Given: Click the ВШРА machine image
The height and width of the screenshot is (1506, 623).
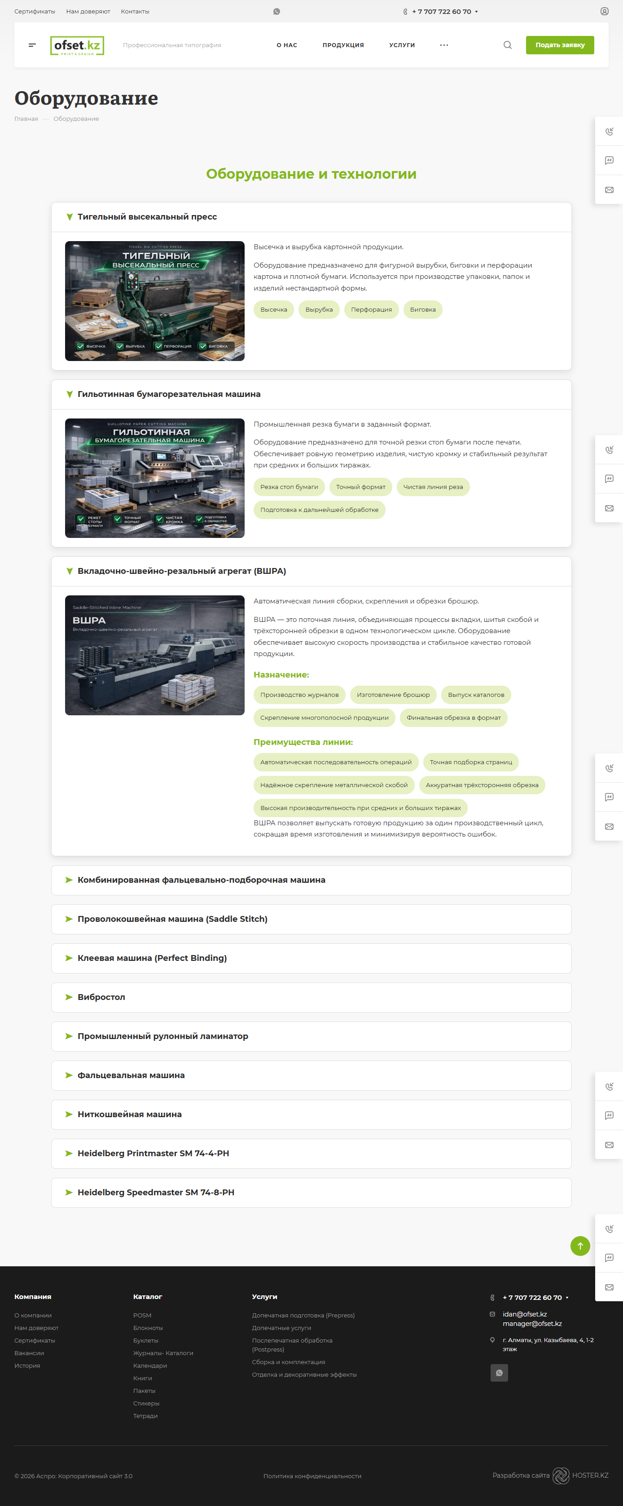Looking at the screenshot, I should coord(155,656).
